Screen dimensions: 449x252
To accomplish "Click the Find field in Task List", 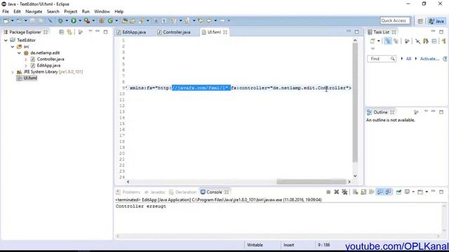I will tap(382, 59).
